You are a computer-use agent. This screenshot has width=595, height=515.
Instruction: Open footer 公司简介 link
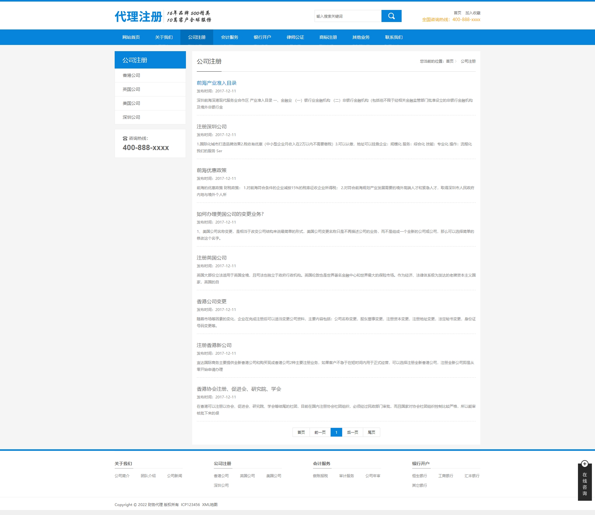tap(122, 476)
